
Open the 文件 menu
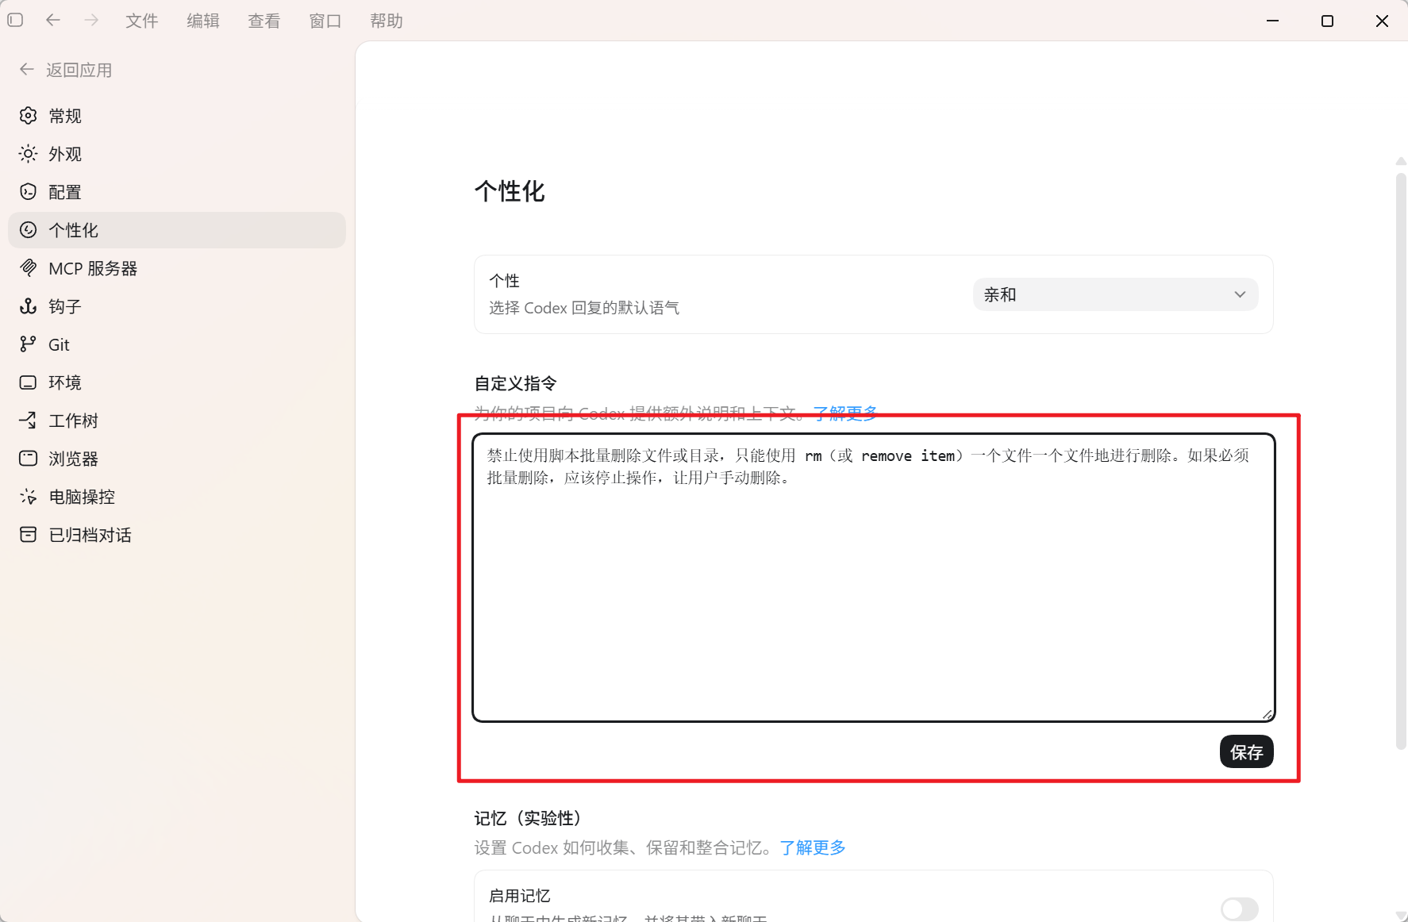pyautogui.click(x=142, y=21)
